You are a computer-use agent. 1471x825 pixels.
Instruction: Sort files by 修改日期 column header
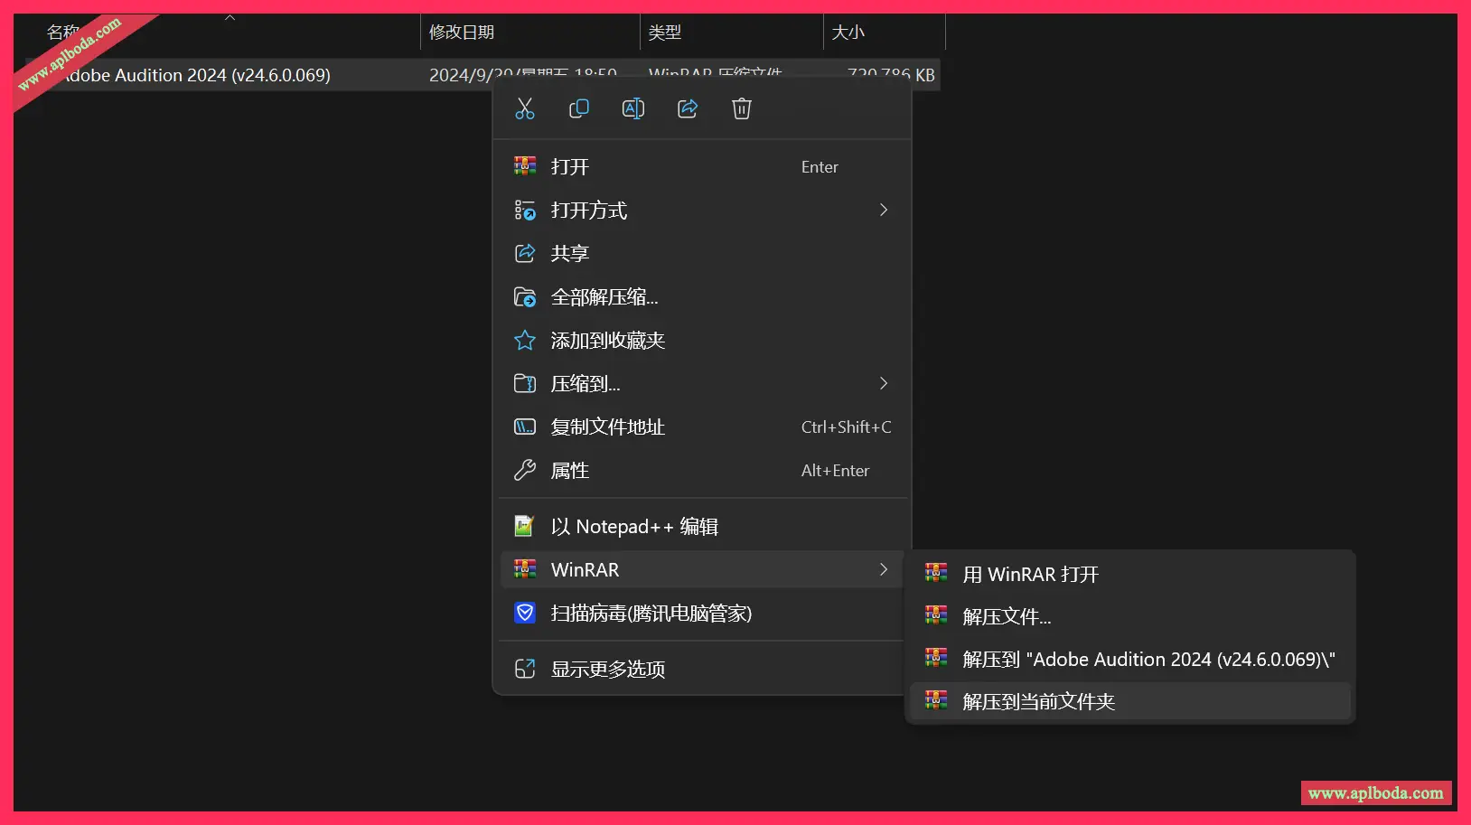click(462, 33)
